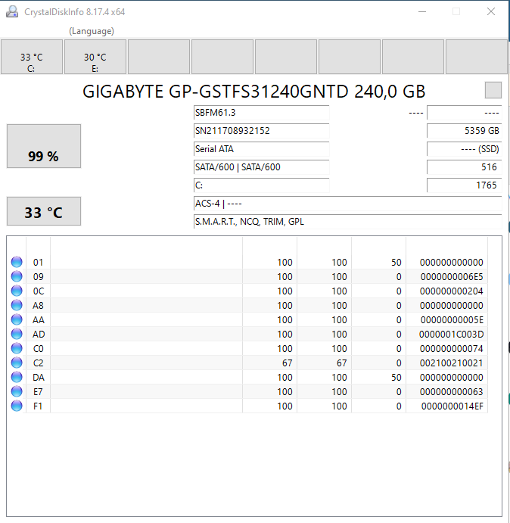510x523 pixels.
Task: Click the status orb for attribute DA
Action: pyautogui.click(x=17, y=377)
